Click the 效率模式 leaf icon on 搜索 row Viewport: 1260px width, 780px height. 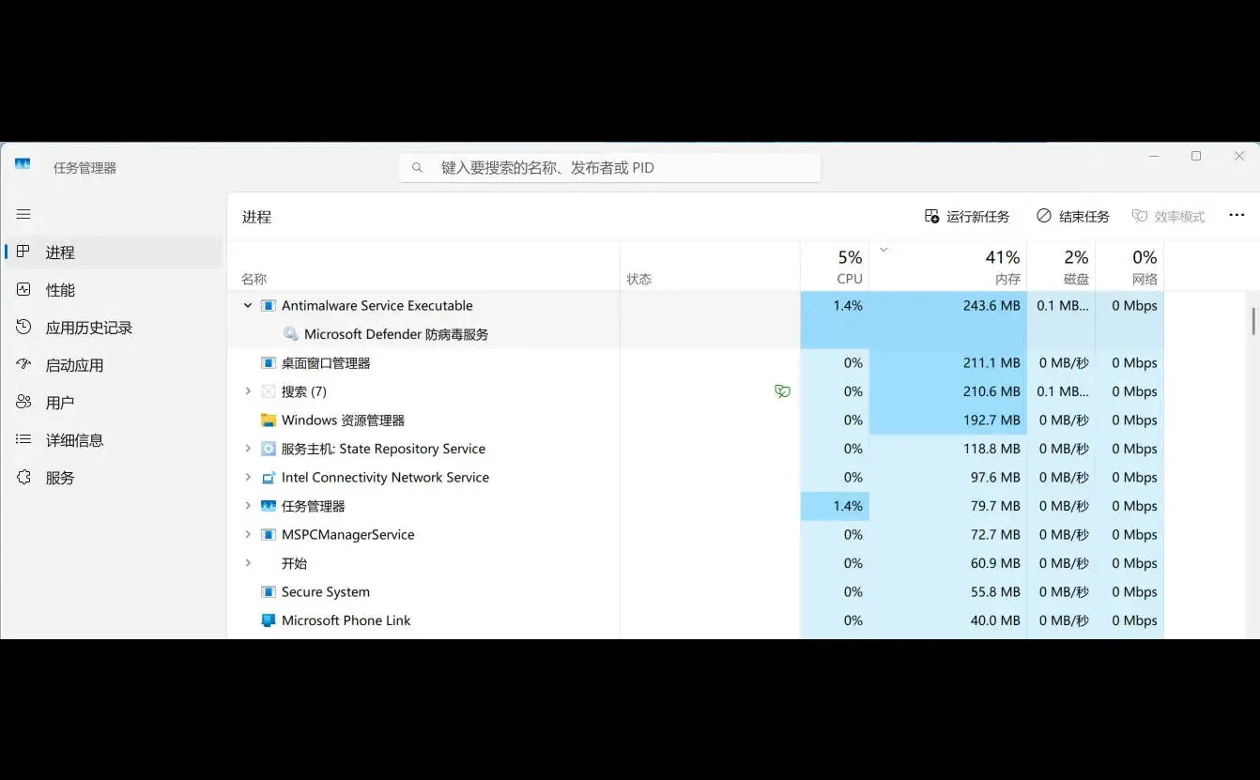(x=782, y=391)
